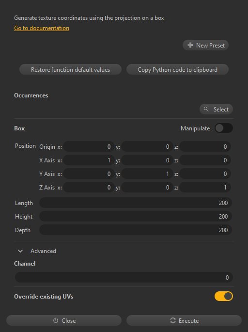The image size is (248, 332).
Task: Click the Z Axis x input field
Action: tap(89, 187)
